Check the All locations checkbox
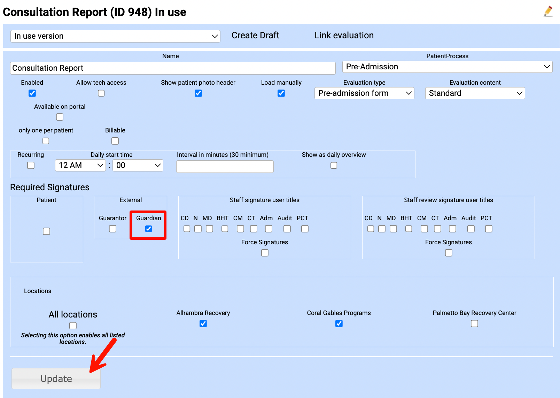The height and width of the screenshot is (398, 560). 73,326
